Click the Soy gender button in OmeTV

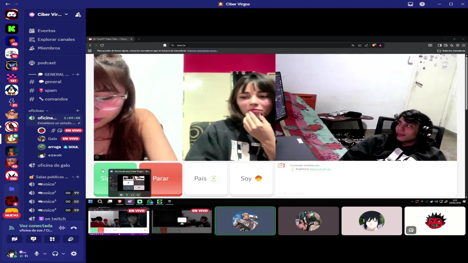[251, 179]
